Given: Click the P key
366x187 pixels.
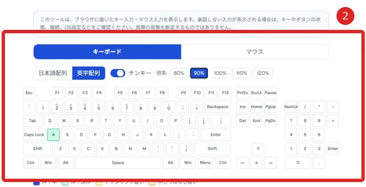Looking at the screenshot, I should [x=176, y=121].
